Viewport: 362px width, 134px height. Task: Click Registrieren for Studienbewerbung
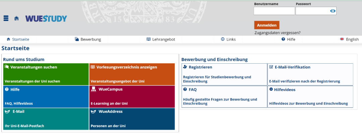pyautogui.click(x=224, y=74)
